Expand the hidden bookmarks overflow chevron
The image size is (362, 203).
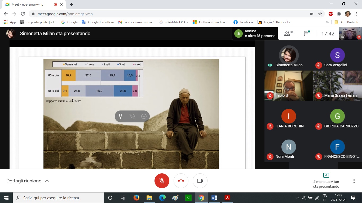pyautogui.click(x=328, y=22)
